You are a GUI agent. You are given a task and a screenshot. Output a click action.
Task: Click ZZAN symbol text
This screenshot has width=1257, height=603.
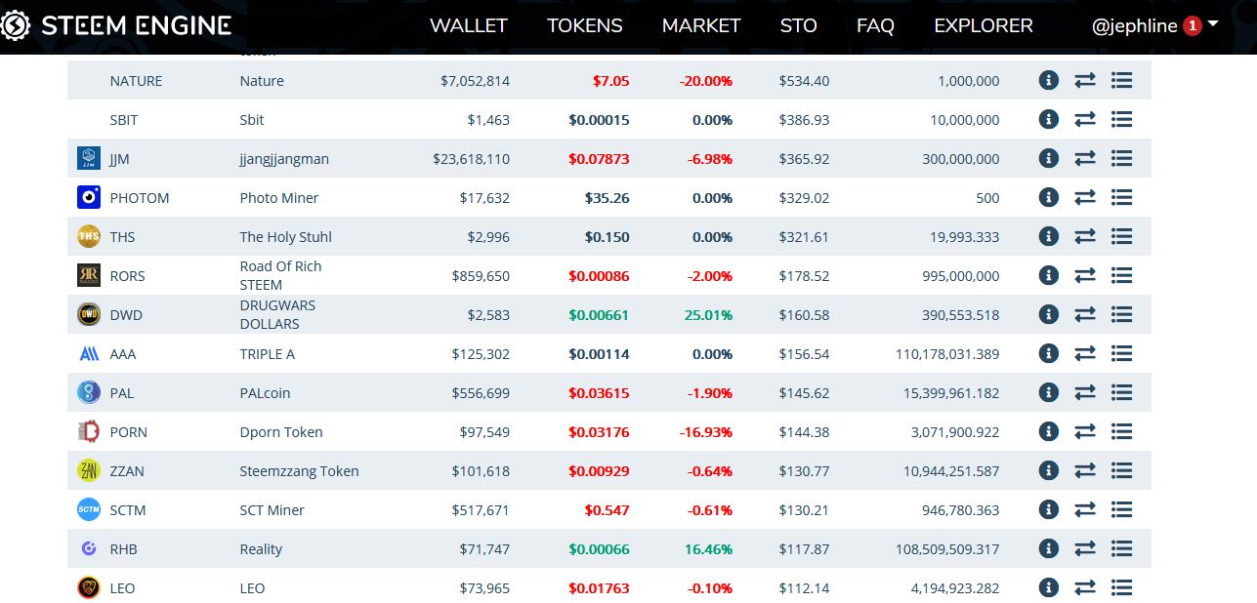(127, 471)
